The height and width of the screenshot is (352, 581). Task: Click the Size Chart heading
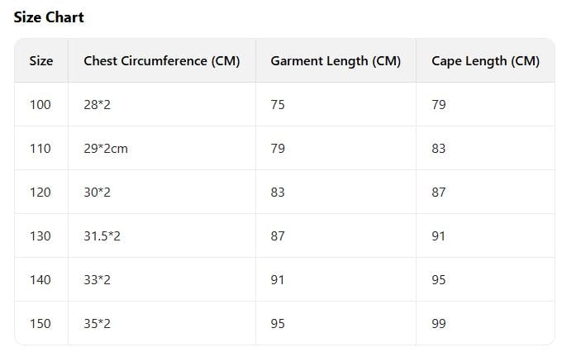[49, 17]
